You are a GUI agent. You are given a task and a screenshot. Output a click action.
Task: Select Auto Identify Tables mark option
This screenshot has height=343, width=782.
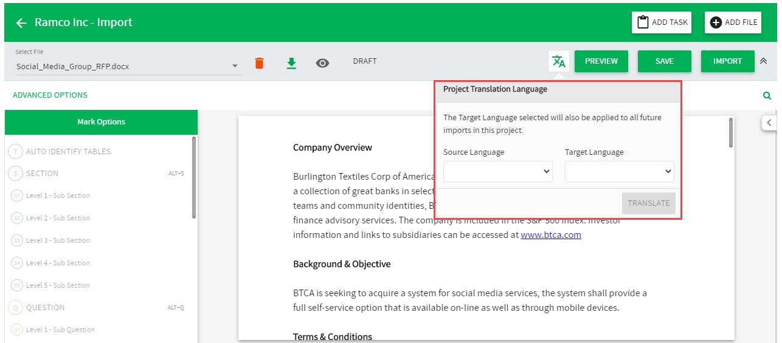click(x=68, y=151)
